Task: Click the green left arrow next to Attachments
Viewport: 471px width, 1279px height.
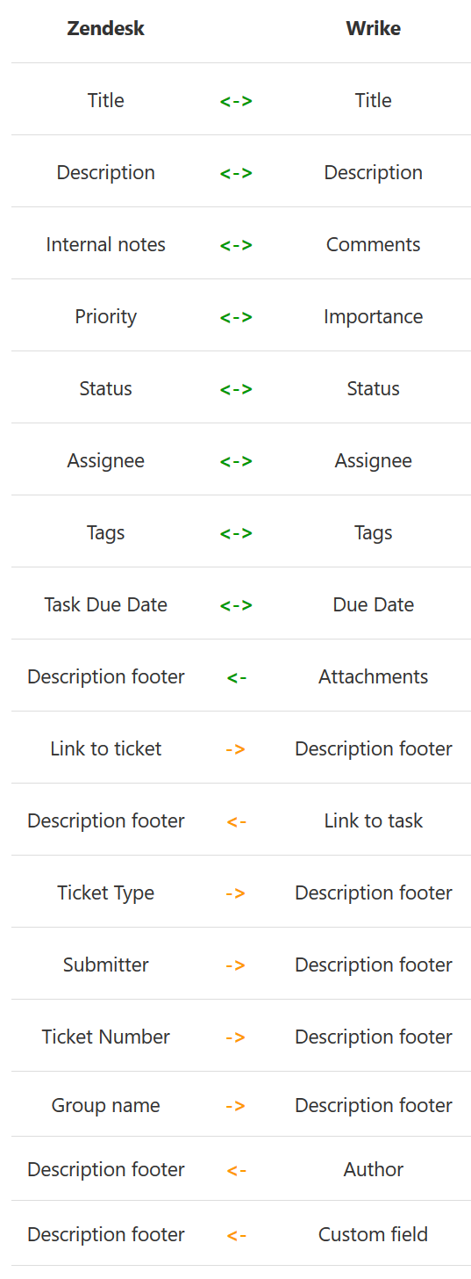Action: click(236, 677)
